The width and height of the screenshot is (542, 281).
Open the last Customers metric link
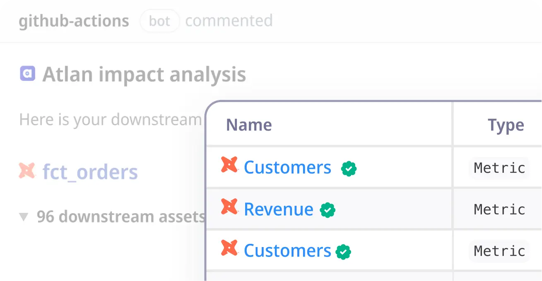click(288, 250)
